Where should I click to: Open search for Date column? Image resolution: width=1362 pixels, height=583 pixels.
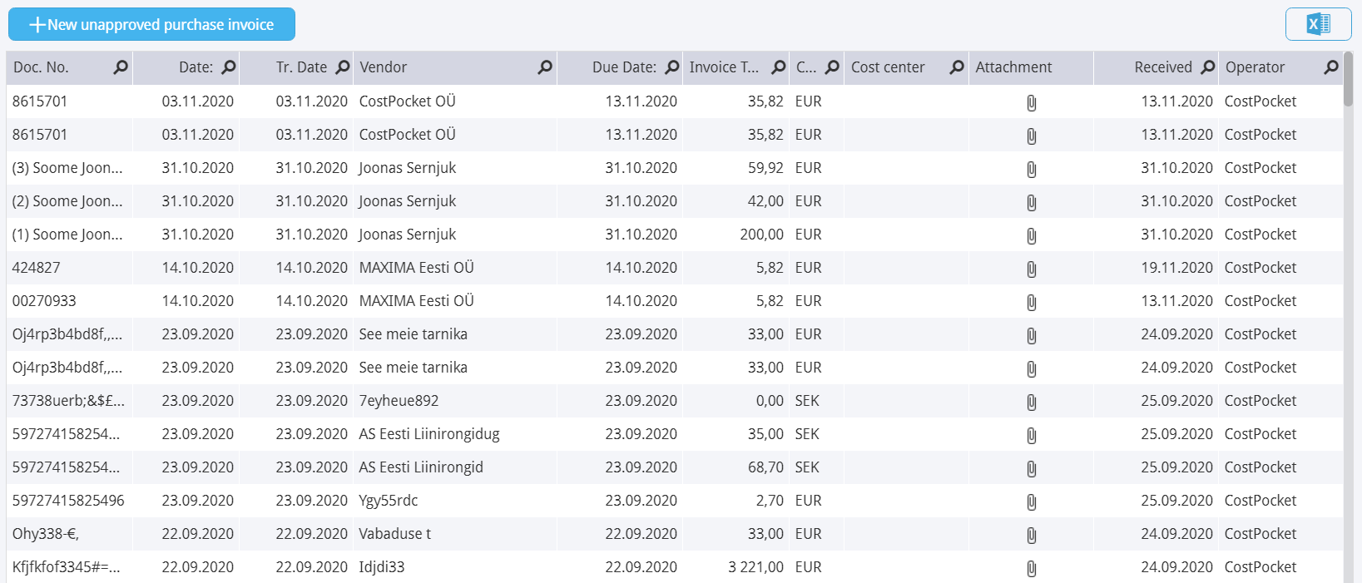(229, 67)
